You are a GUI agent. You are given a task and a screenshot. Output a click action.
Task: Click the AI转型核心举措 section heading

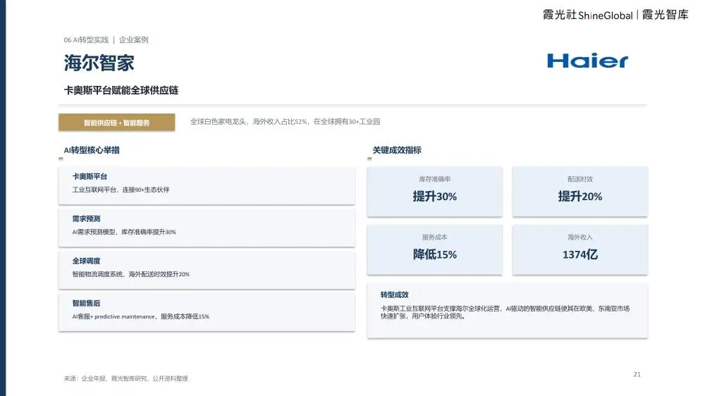coord(92,150)
